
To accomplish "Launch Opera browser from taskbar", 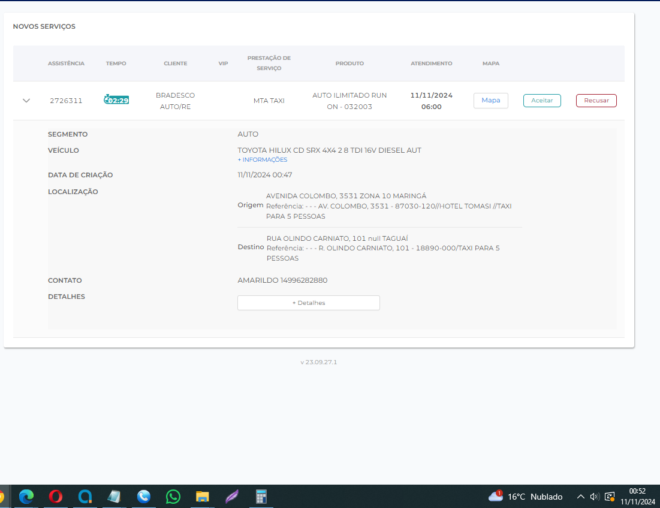I will click(x=56, y=497).
